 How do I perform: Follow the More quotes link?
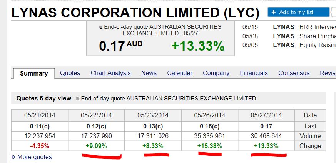pyautogui.click(x=32, y=157)
